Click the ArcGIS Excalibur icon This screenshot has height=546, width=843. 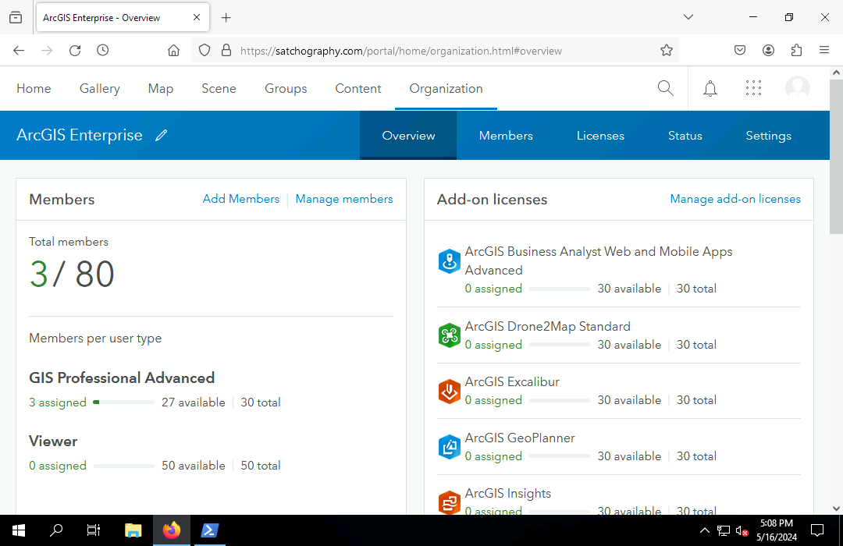pos(450,391)
